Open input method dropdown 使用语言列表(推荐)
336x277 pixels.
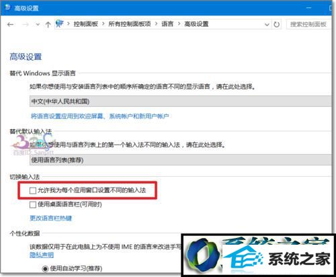[x=180, y=160]
